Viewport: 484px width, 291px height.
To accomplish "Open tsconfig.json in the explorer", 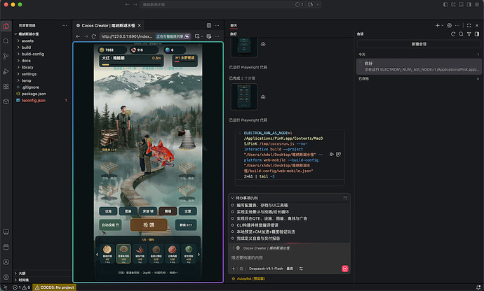I will pos(42,101).
